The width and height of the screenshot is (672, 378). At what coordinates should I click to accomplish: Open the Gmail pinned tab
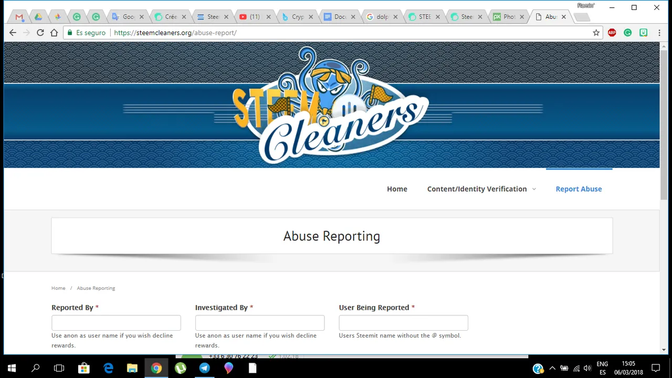(x=19, y=17)
